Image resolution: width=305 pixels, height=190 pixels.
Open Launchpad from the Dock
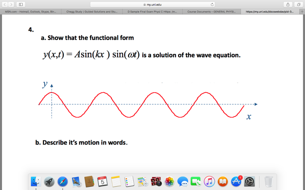click(49, 181)
